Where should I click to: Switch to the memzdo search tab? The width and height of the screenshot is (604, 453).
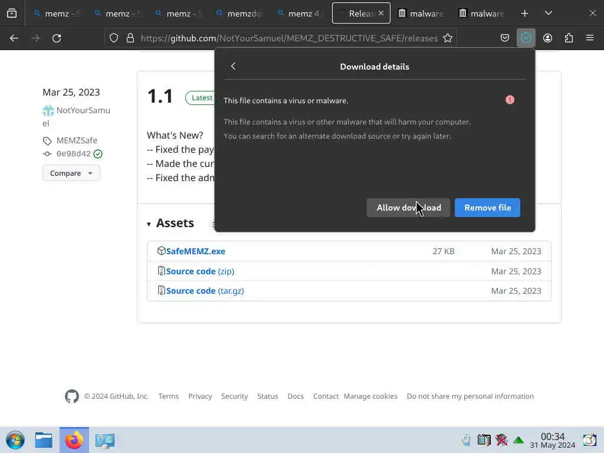239,14
